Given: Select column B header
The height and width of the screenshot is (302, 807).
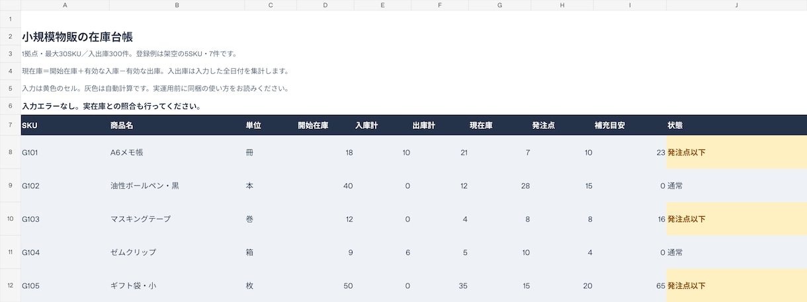Looking at the screenshot, I should 177,5.
